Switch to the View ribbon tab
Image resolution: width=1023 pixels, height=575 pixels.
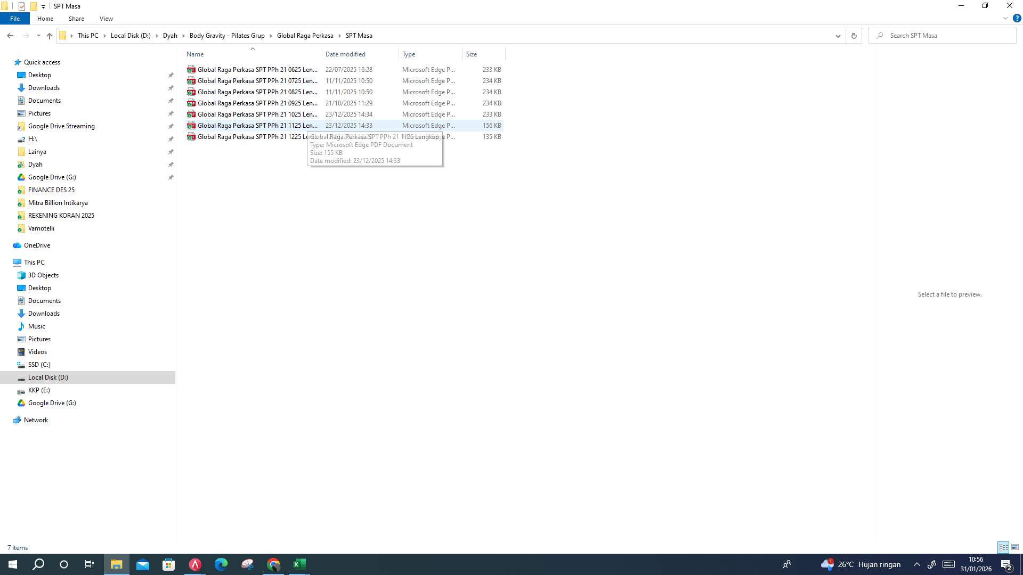(x=106, y=18)
